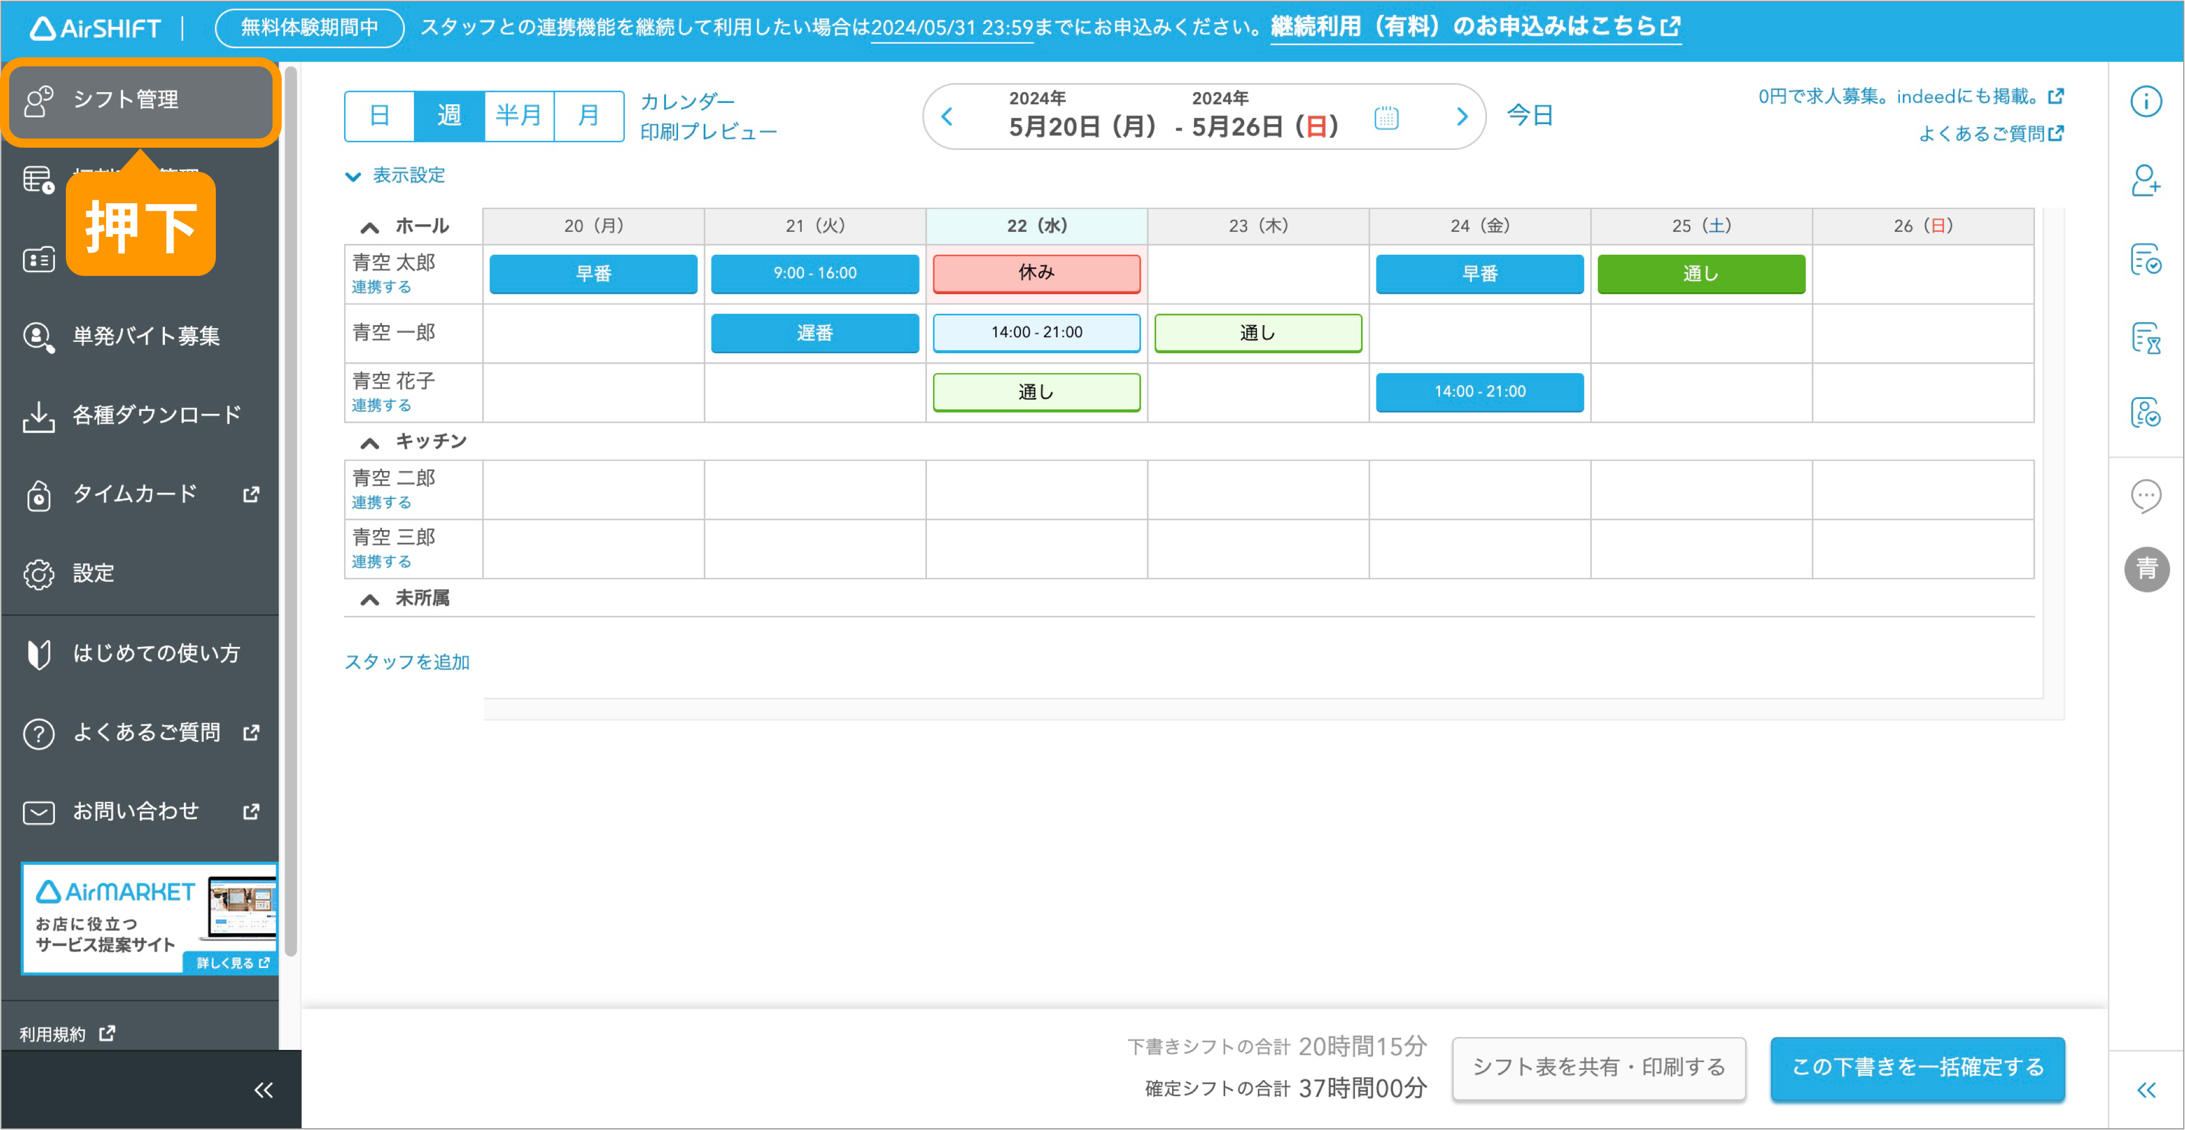Open 青空 花子's 14:00 - 21:00 Friday shift

[x=1480, y=393]
